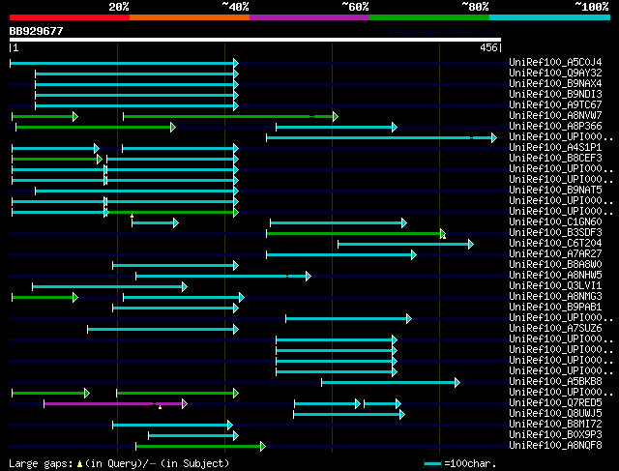Viewport: 619px width, 471px height.
Task: Select the UniRef100_Q8UWJ5 label
Action: (x=555, y=414)
